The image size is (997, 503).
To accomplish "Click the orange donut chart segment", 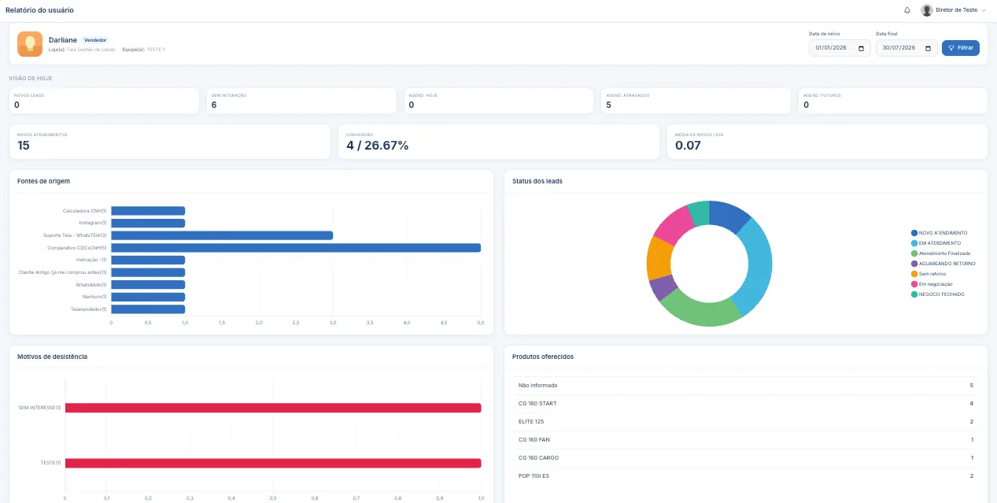I will click(658, 257).
